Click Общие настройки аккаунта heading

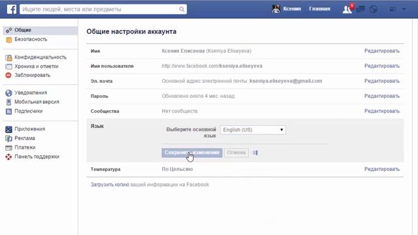pyautogui.click(x=131, y=32)
